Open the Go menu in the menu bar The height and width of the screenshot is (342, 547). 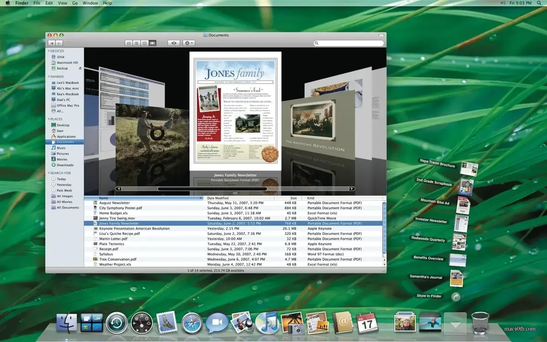[x=75, y=3]
